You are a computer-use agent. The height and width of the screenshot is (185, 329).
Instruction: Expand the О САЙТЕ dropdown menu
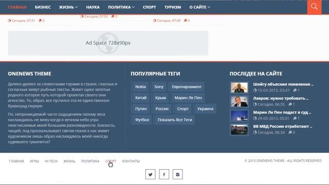click(x=200, y=7)
